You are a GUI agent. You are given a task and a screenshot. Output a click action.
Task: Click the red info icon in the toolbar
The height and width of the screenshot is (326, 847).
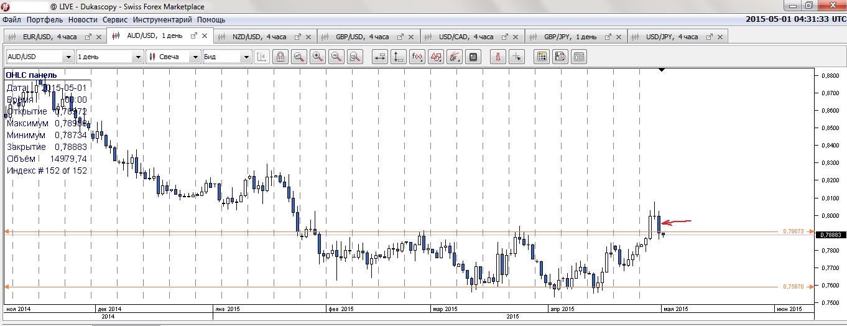[498, 57]
